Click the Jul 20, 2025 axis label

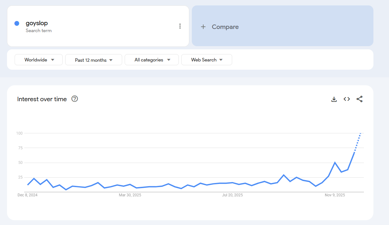tap(232, 195)
